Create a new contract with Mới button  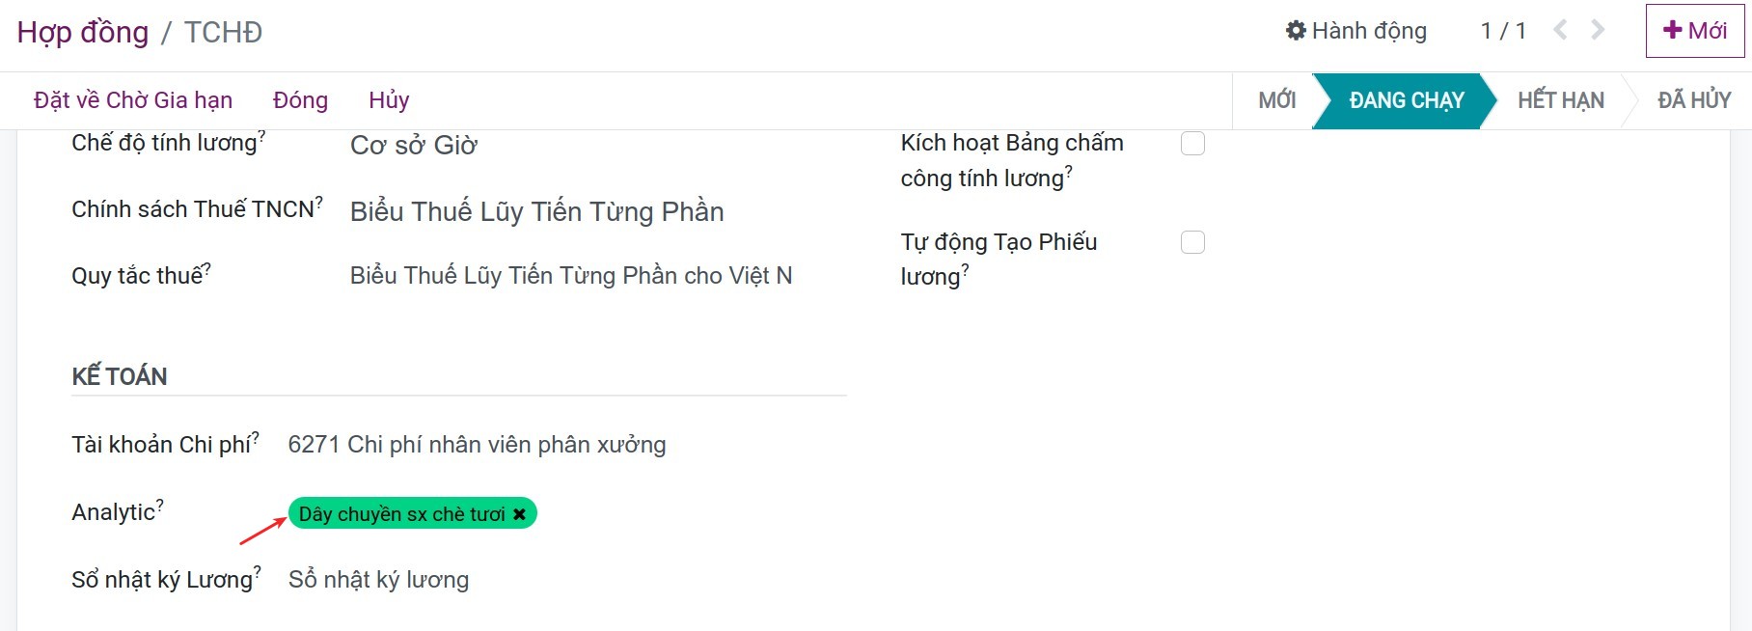click(x=1695, y=30)
